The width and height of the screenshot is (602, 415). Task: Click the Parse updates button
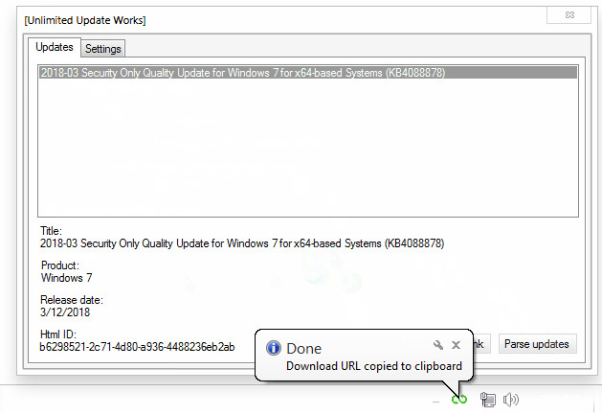(x=537, y=344)
